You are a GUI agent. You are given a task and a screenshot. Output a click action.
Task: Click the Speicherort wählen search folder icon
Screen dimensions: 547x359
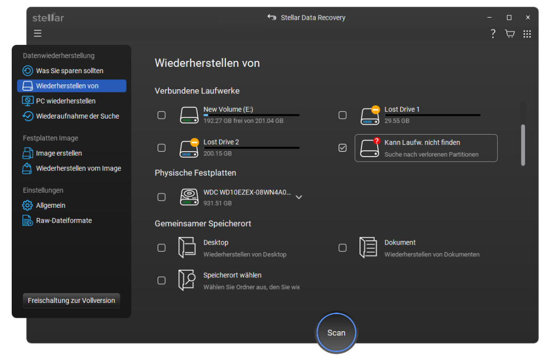pyautogui.click(x=186, y=280)
